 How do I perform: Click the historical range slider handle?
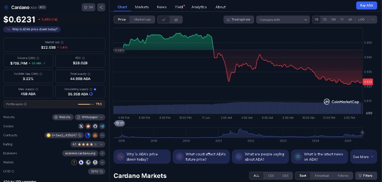pyautogui.click(x=362, y=132)
